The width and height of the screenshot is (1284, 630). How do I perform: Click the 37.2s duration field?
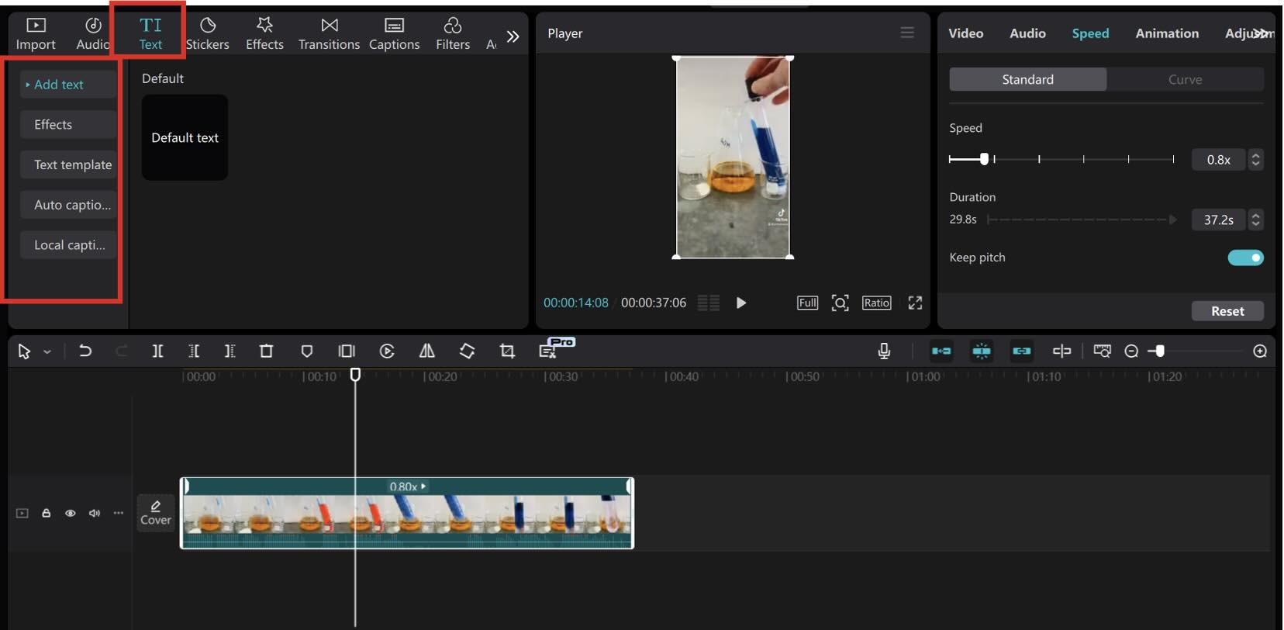pos(1218,220)
